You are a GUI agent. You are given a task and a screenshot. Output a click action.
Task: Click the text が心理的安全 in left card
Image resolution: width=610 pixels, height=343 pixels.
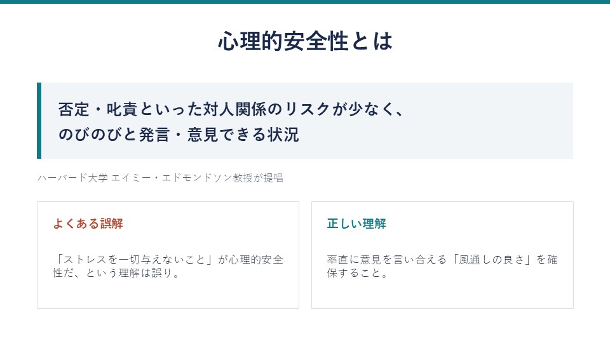click(x=250, y=259)
